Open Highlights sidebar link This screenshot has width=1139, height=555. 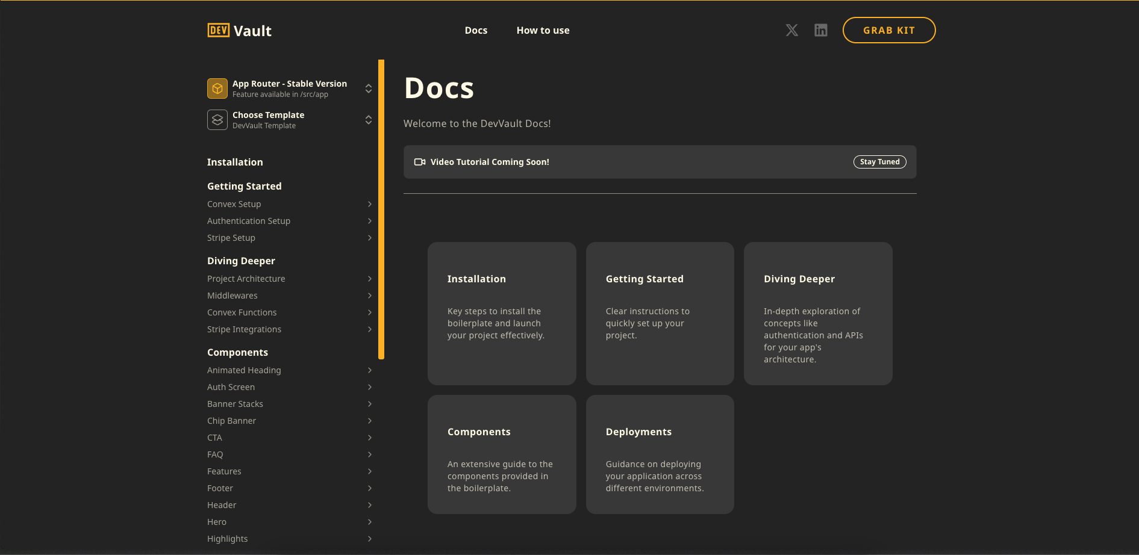(x=228, y=539)
